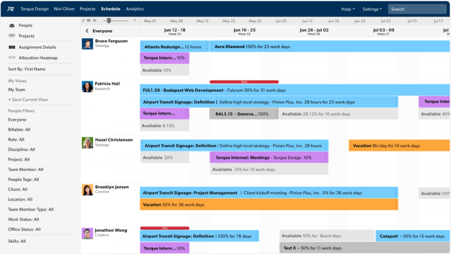Open the Help dropdown menu
451x254 pixels.
pos(348,9)
